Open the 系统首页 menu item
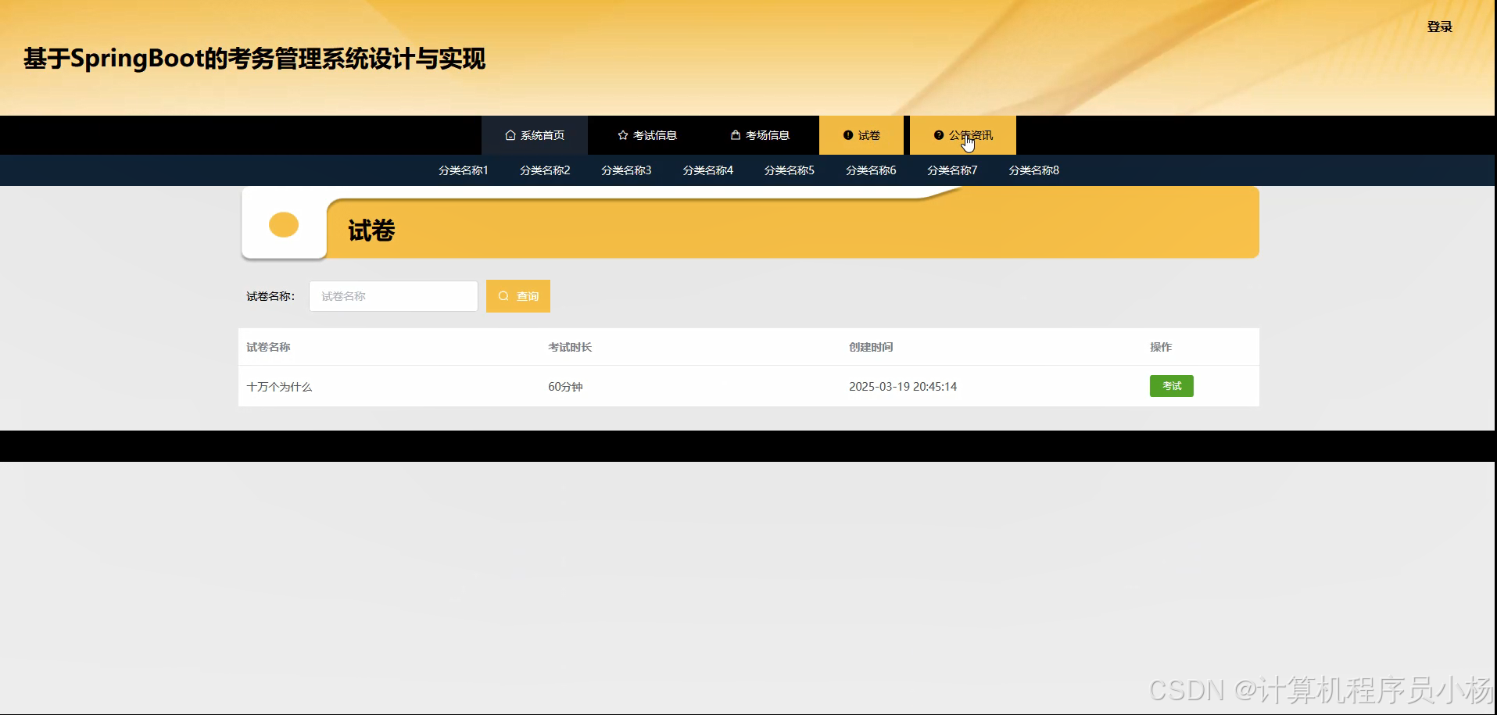Screen dimensions: 1497x715 coord(535,135)
